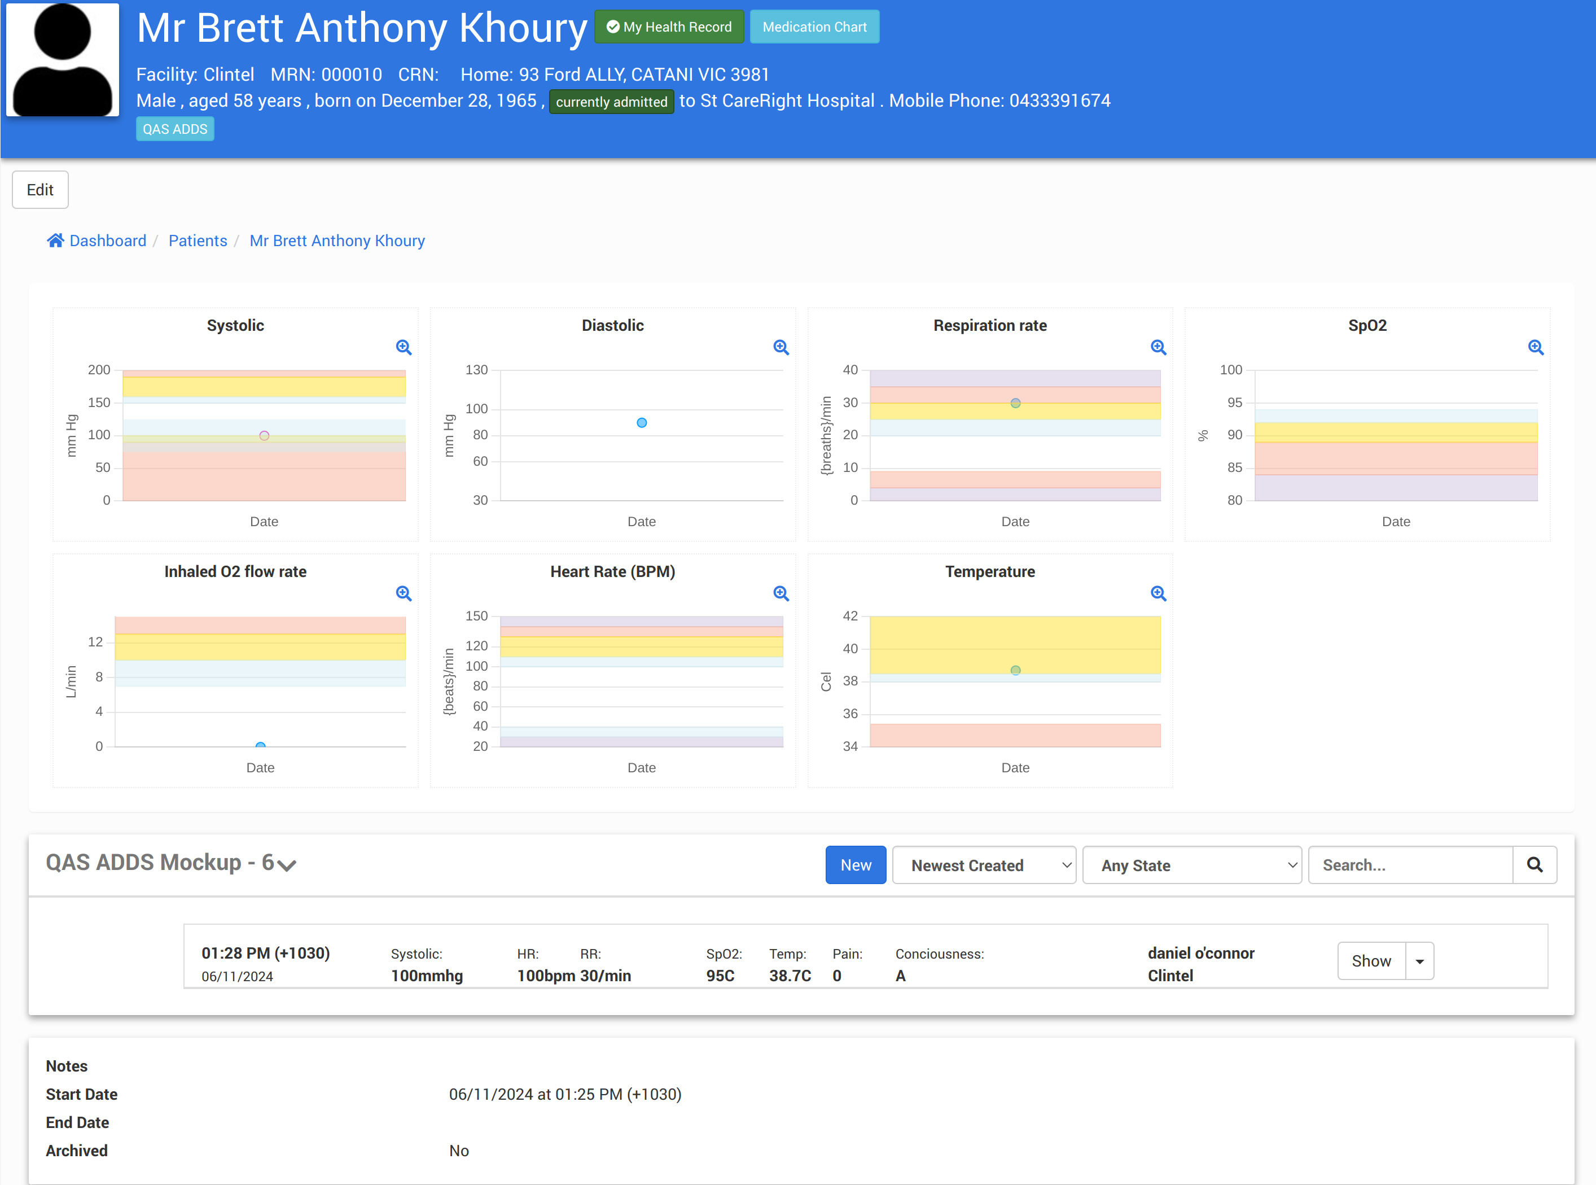The image size is (1596, 1185).
Task: Click the Dashboard home icon
Action: 55,241
